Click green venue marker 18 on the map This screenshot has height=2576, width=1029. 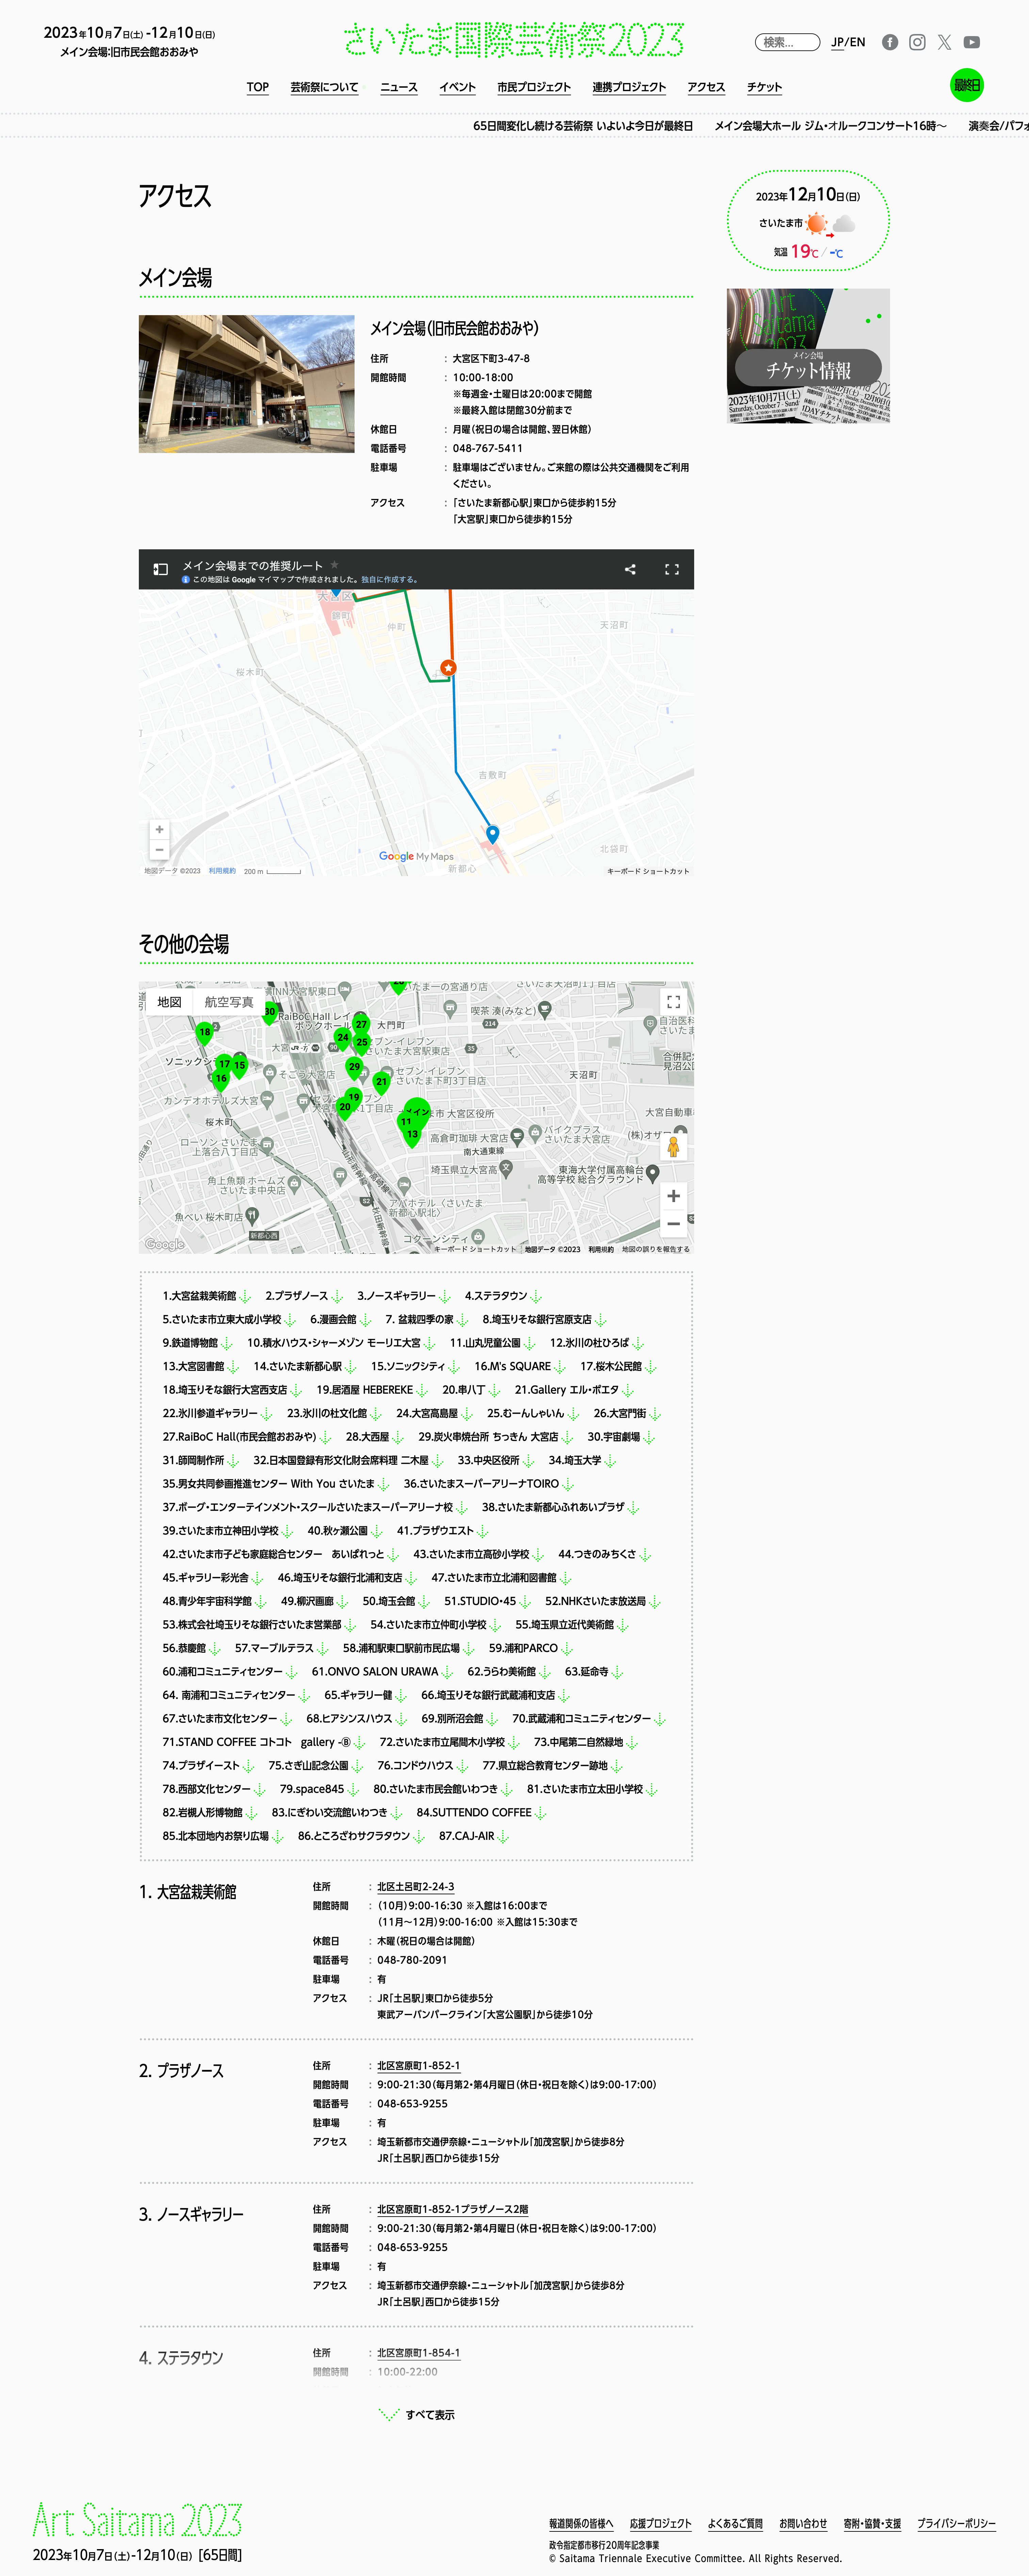pyautogui.click(x=204, y=1033)
